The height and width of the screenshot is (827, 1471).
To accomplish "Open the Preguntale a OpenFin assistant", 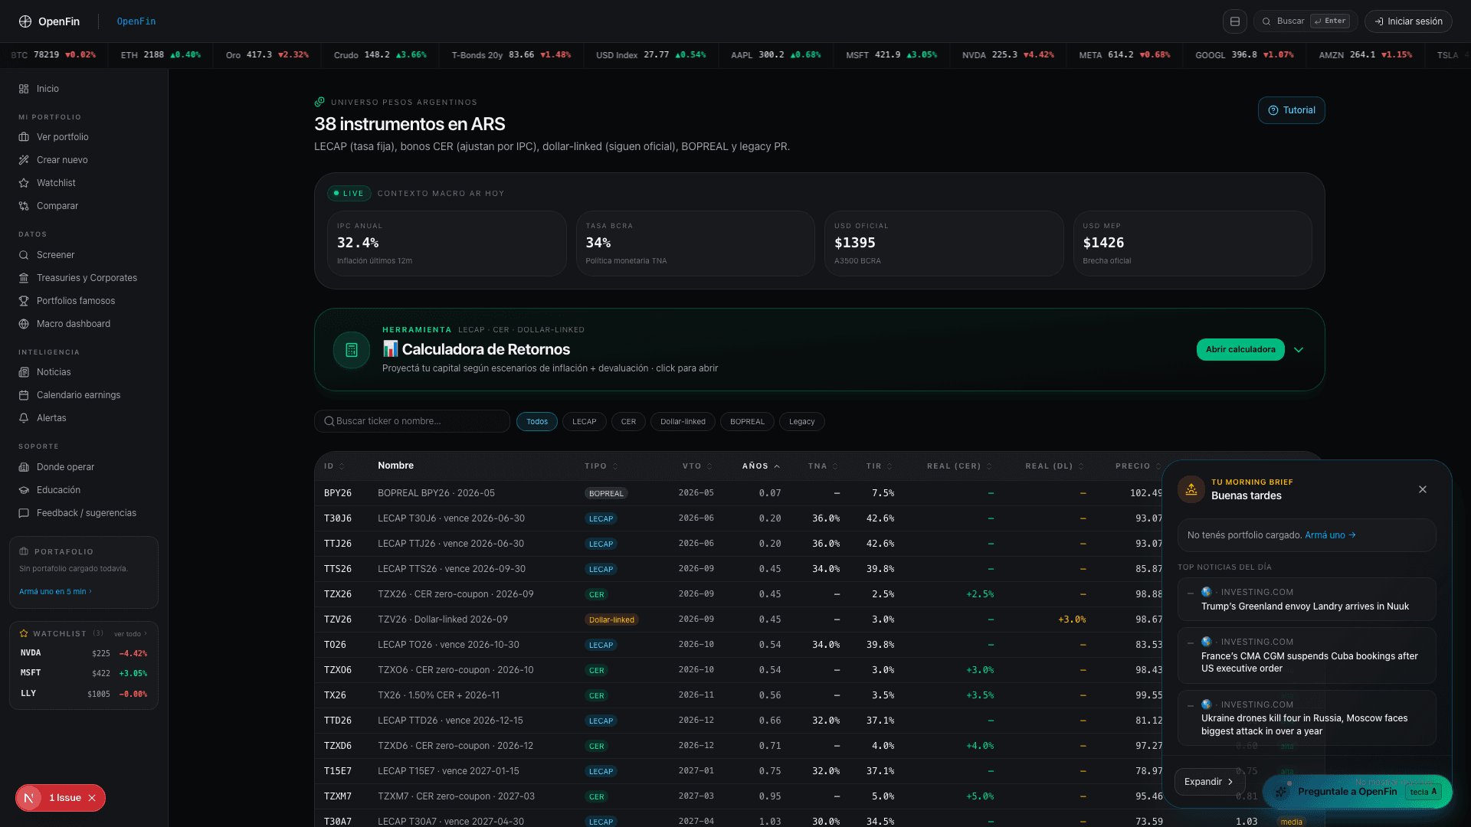I will click(1357, 792).
